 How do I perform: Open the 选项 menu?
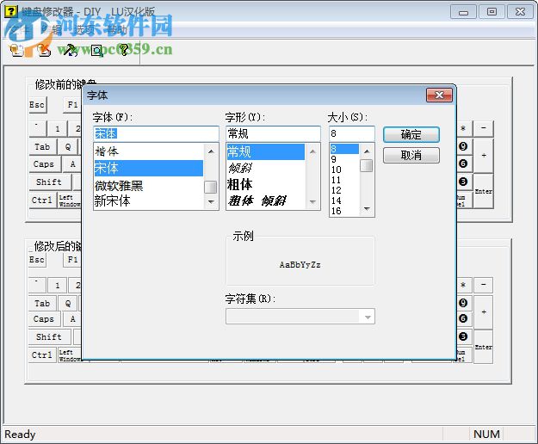pos(83,30)
